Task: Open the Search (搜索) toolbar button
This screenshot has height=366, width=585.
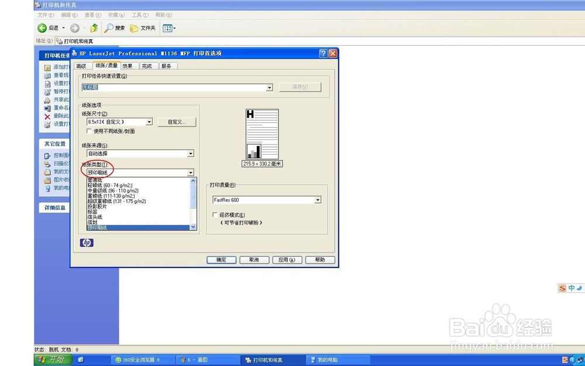Action: click(x=114, y=28)
